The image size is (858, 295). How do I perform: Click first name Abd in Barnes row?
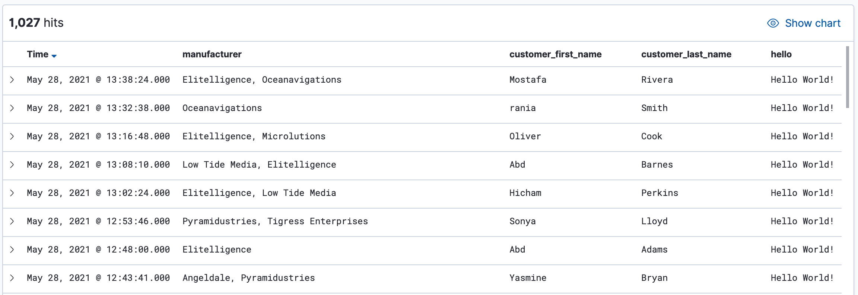[x=517, y=165]
